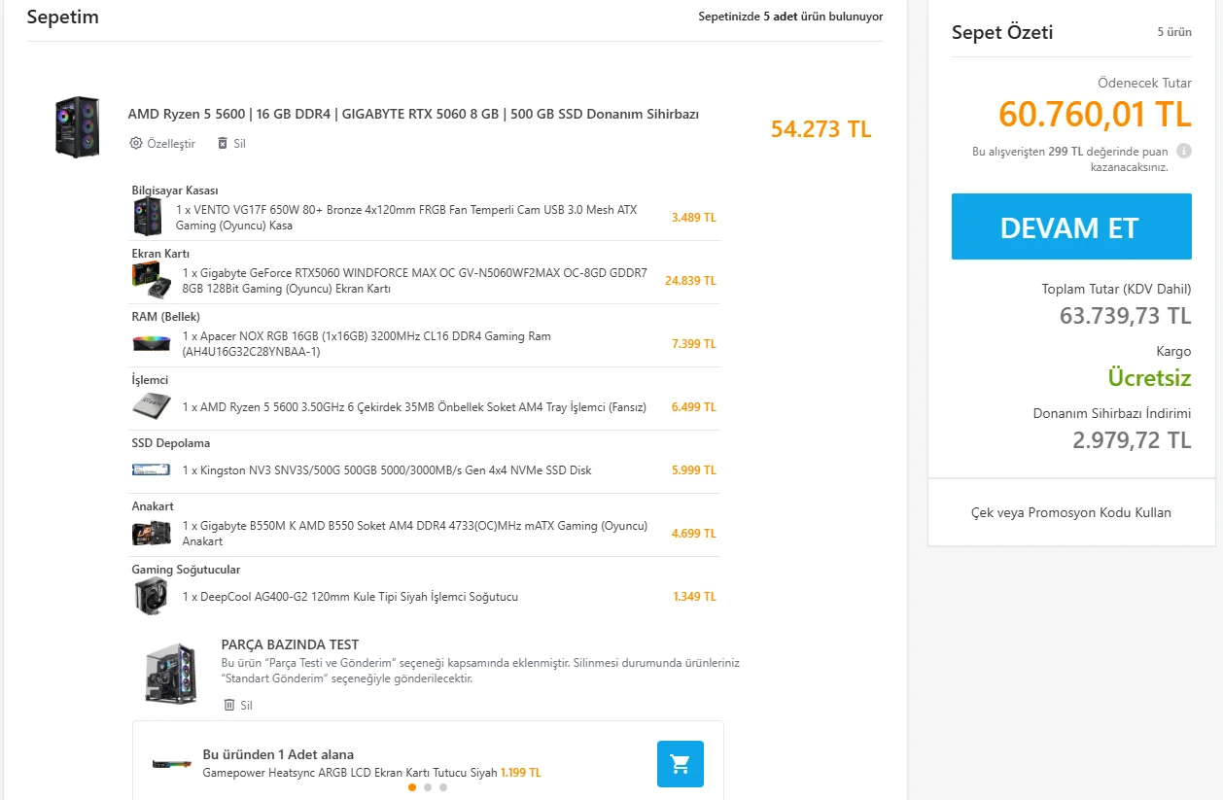Click the main gaming PC case image
The image size is (1223, 800).
pos(78,126)
